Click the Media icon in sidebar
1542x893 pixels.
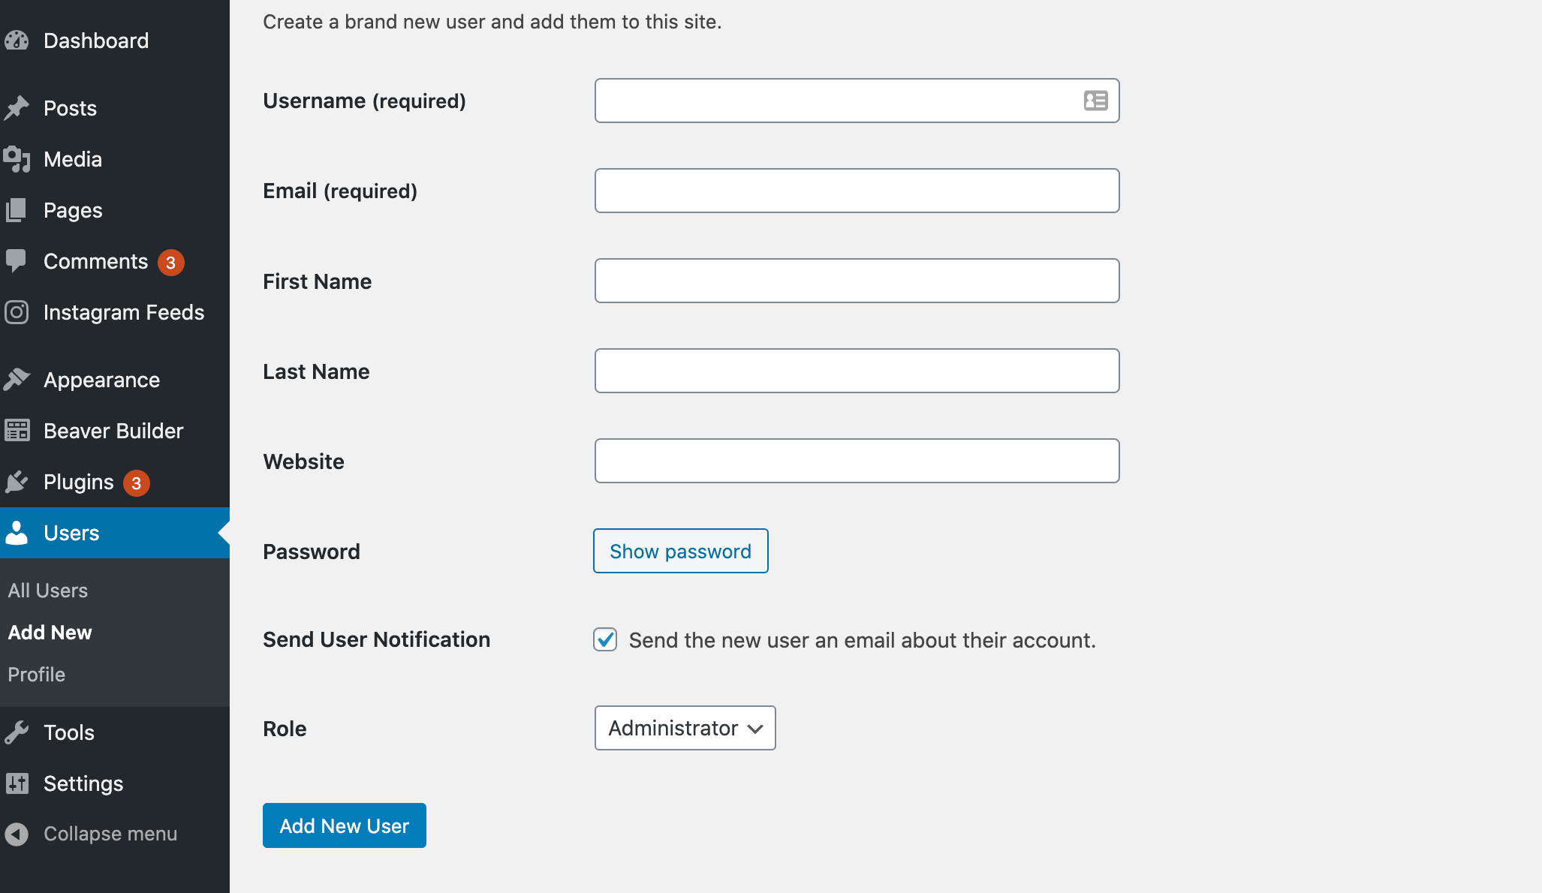pos(16,158)
